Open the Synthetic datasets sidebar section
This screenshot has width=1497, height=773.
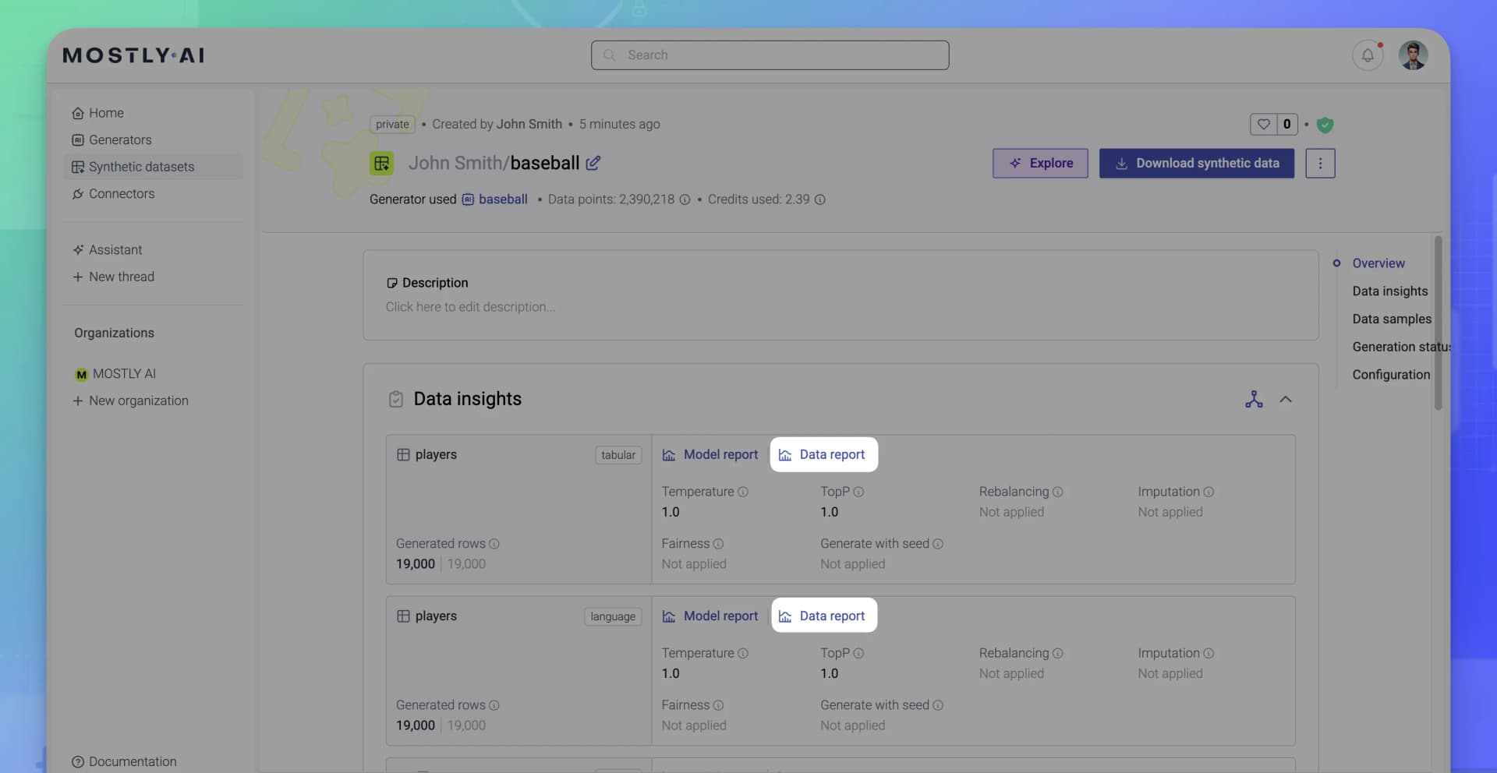click(140, 167)
